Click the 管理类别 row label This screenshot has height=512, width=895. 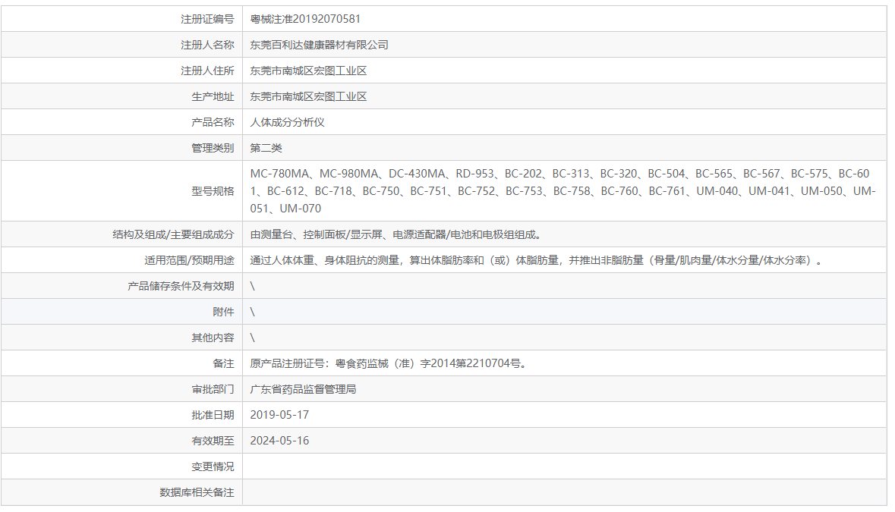tap(213, 148)
